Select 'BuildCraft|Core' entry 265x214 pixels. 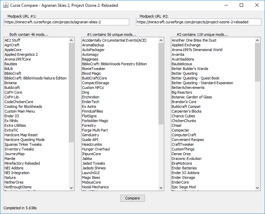(x=94, y=78)
